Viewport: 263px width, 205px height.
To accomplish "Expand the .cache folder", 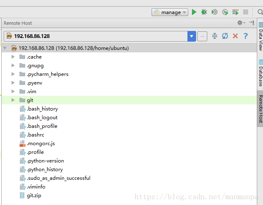I will [x=13, y=57].
